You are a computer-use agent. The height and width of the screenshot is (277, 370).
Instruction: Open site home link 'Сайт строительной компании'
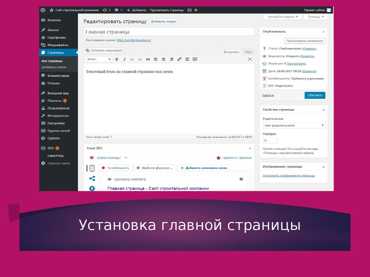(x=74, y=10)
